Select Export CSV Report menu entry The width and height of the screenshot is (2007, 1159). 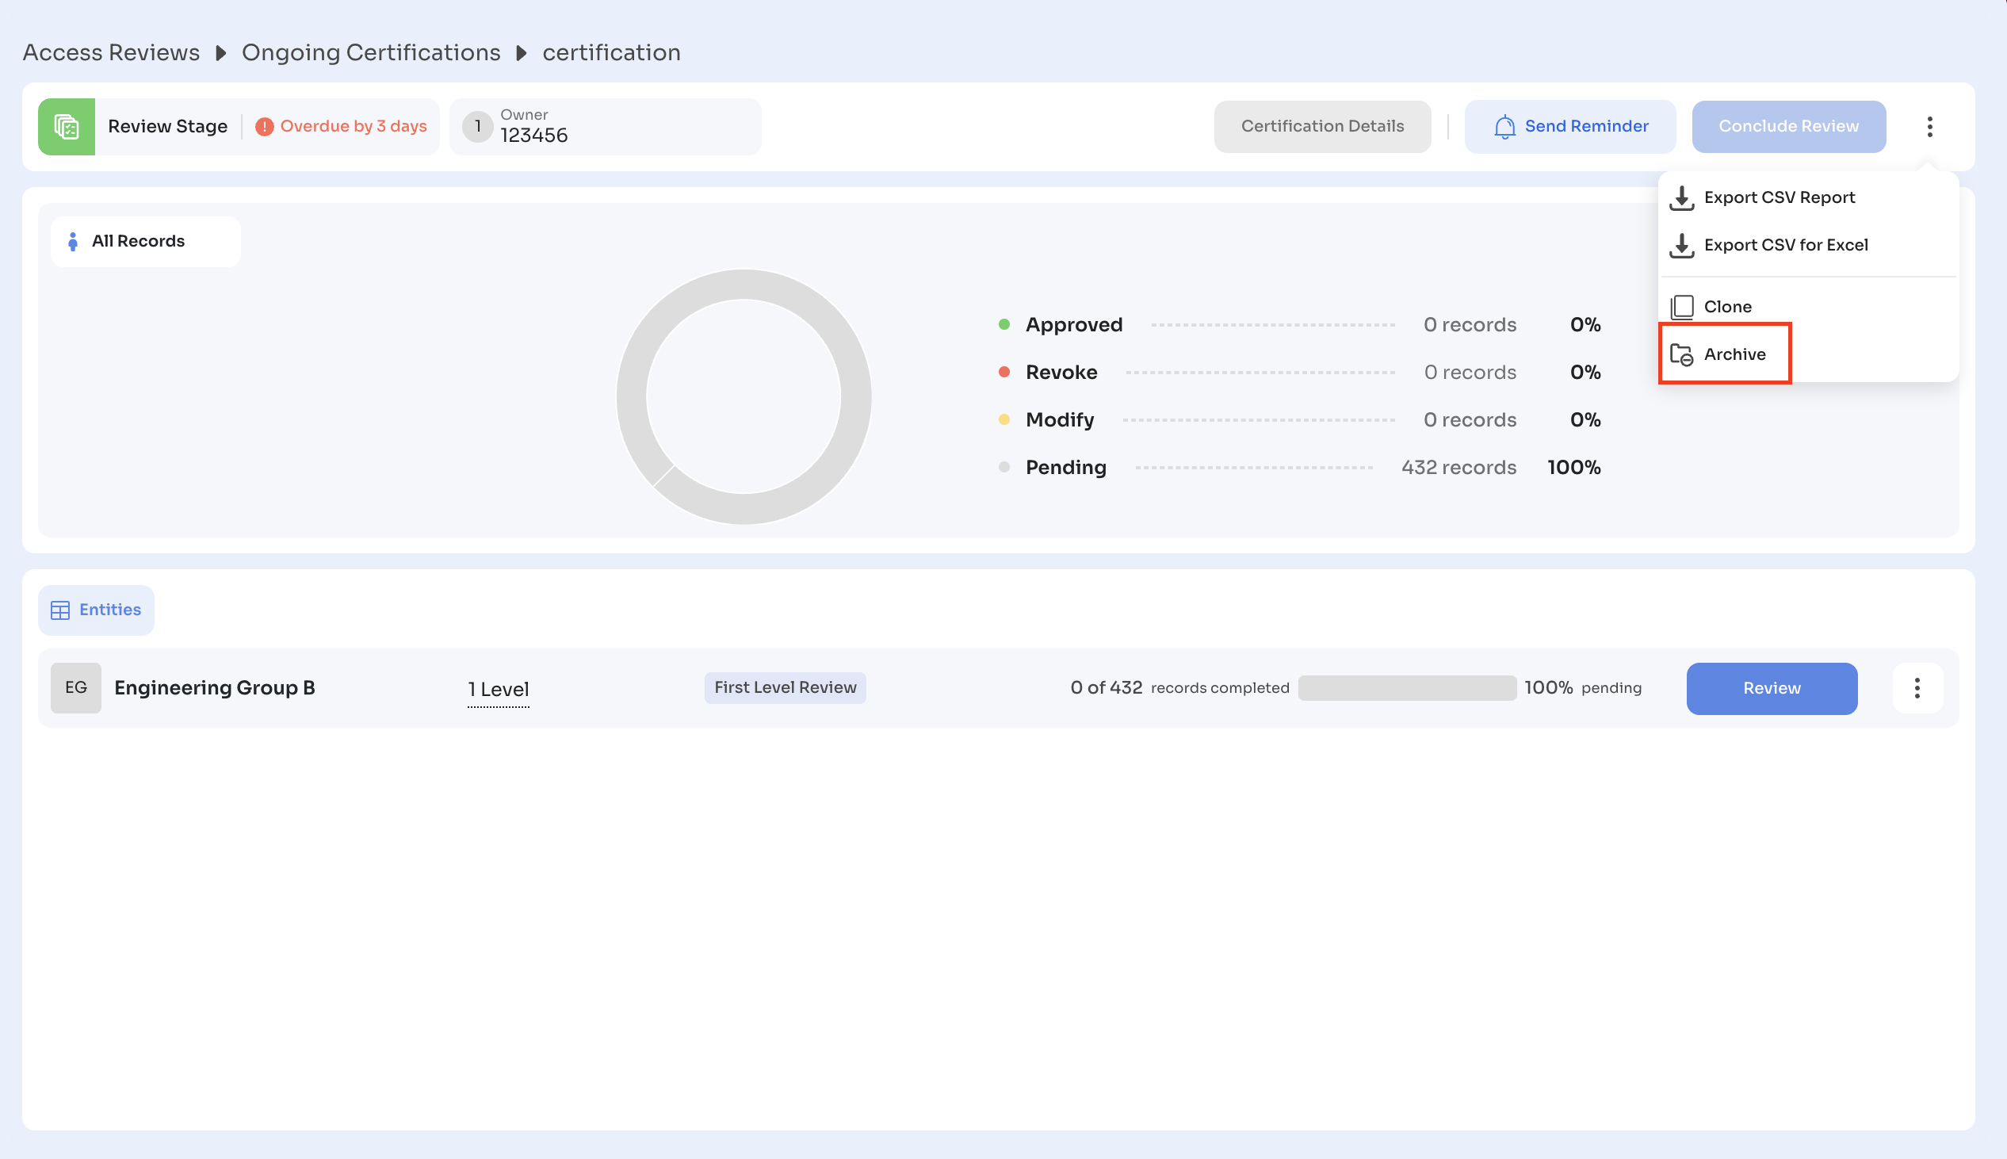tap(1779, 197)
